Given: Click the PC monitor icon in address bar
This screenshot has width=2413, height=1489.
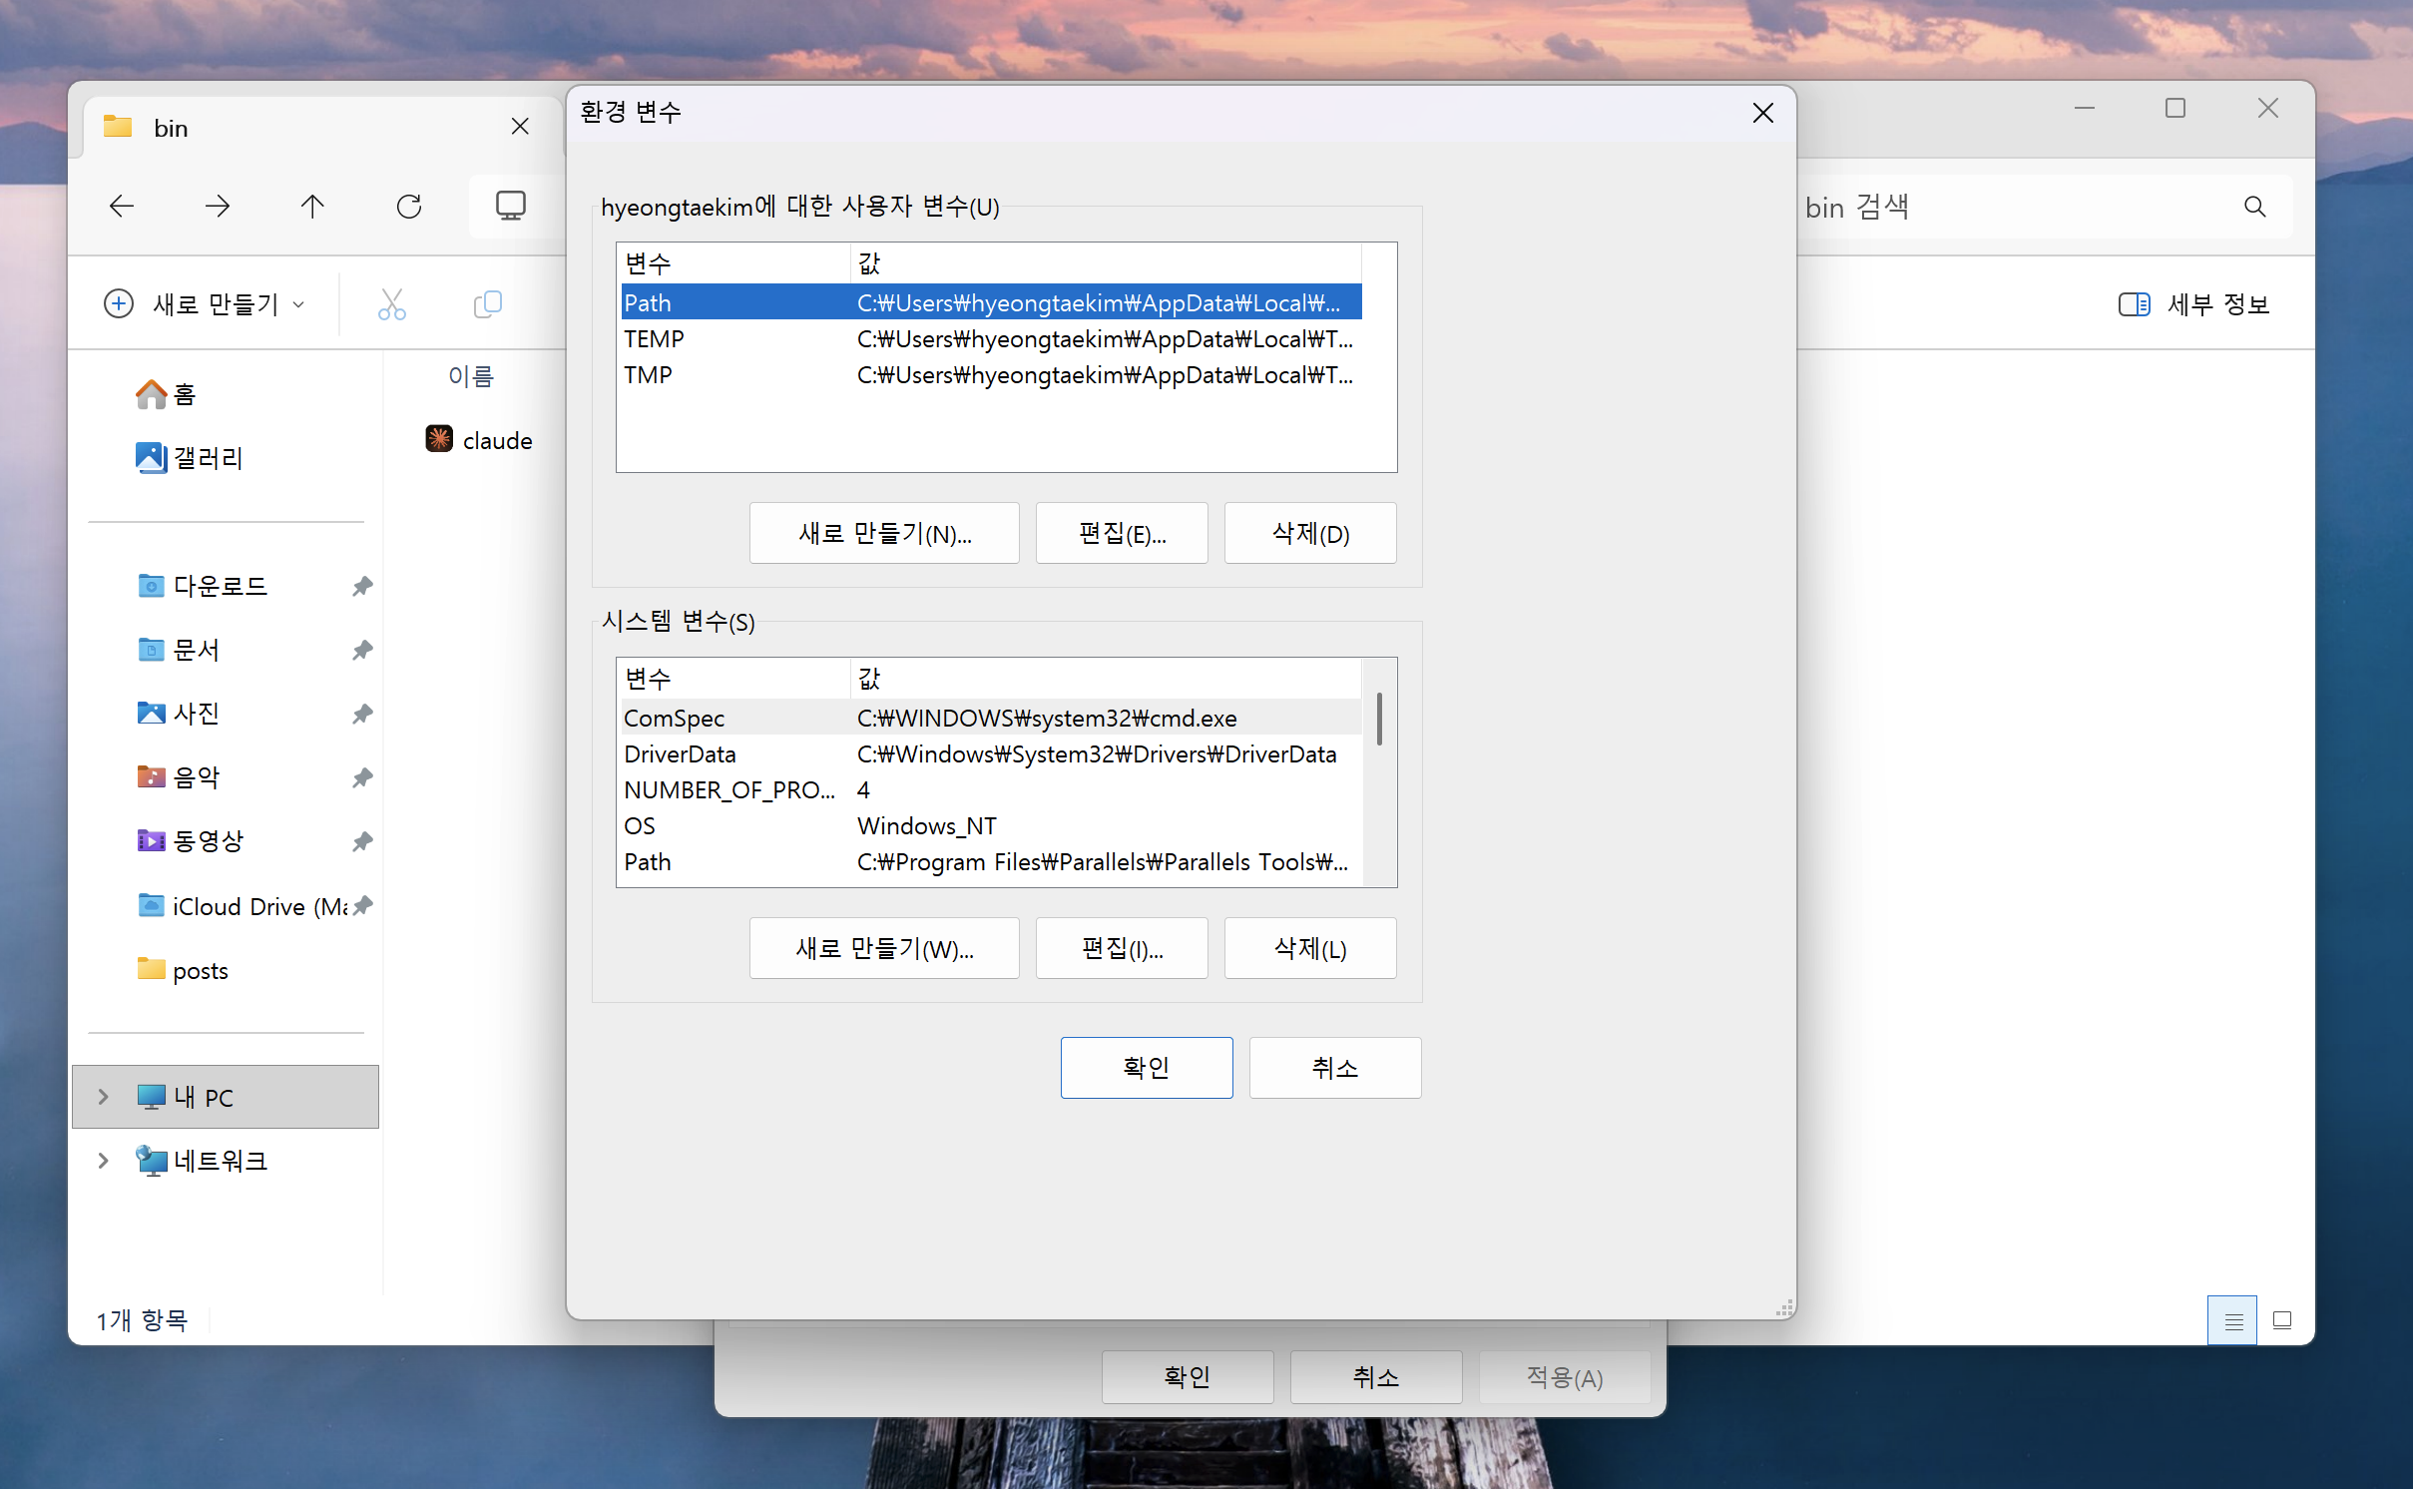Looking at the screenshot, I should click(511, 206).
